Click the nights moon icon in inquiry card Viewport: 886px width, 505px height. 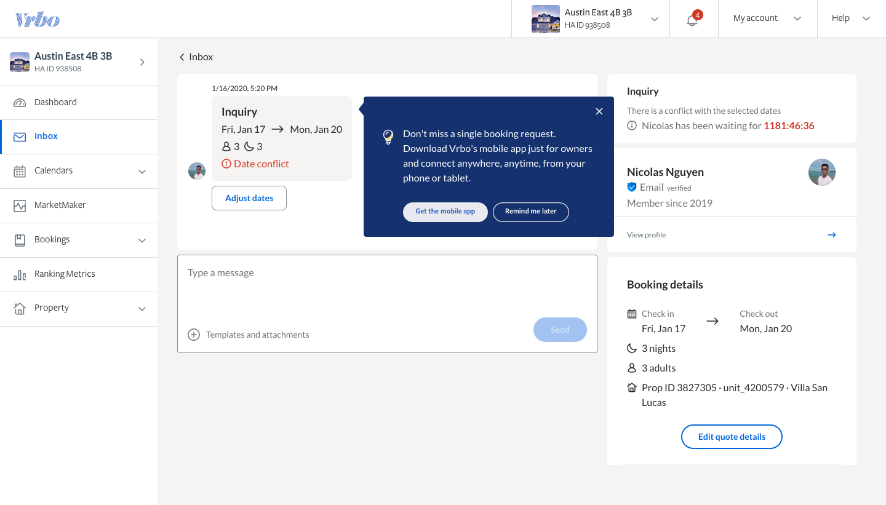click(x=249, y=146)
